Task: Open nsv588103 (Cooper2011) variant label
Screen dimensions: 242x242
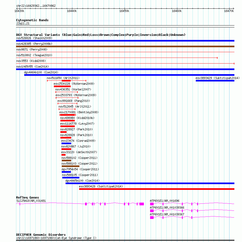Action: (80, 164)
